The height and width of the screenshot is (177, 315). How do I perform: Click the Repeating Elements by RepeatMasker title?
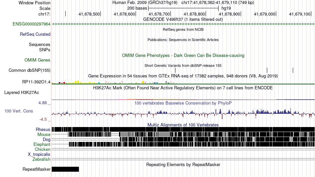click(183, 164)
